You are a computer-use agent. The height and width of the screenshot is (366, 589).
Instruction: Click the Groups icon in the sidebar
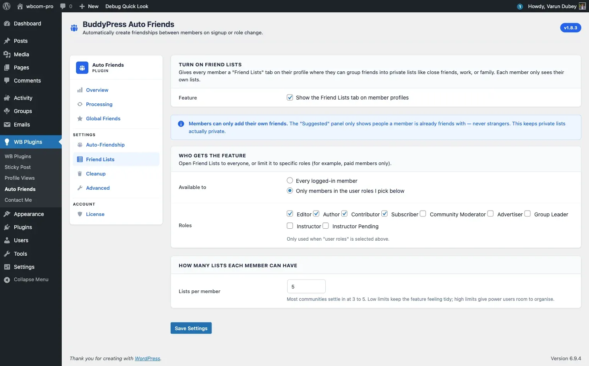(7, 111)
